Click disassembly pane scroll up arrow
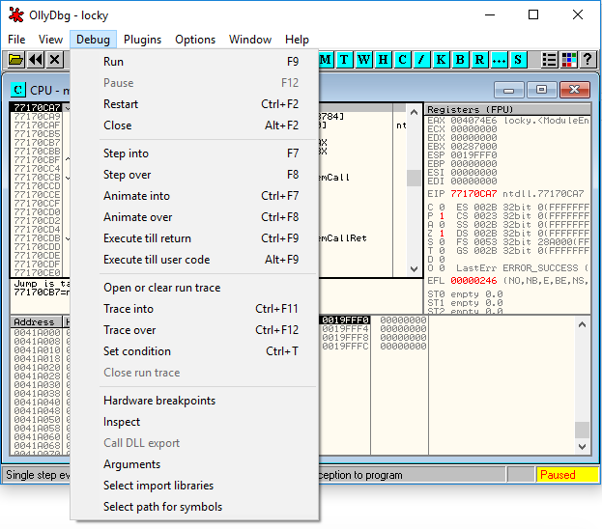This screenshot has height=529, width=602. click(414, 112)
